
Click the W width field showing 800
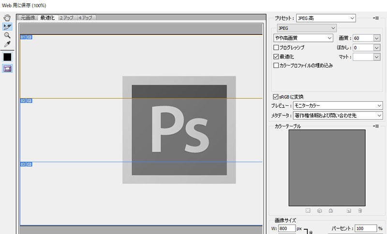(287, 228)
